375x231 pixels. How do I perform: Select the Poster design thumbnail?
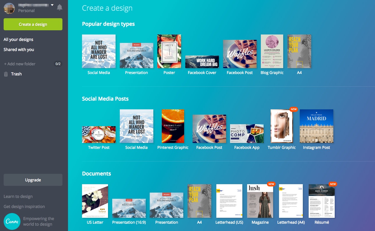169,51
